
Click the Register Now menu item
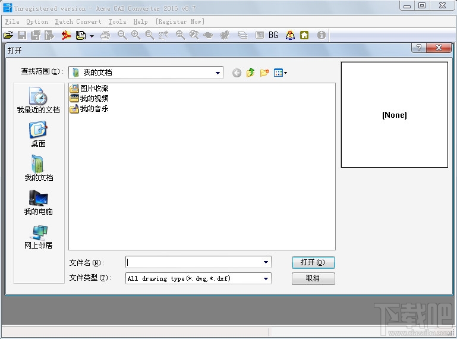tap(180, 21)
